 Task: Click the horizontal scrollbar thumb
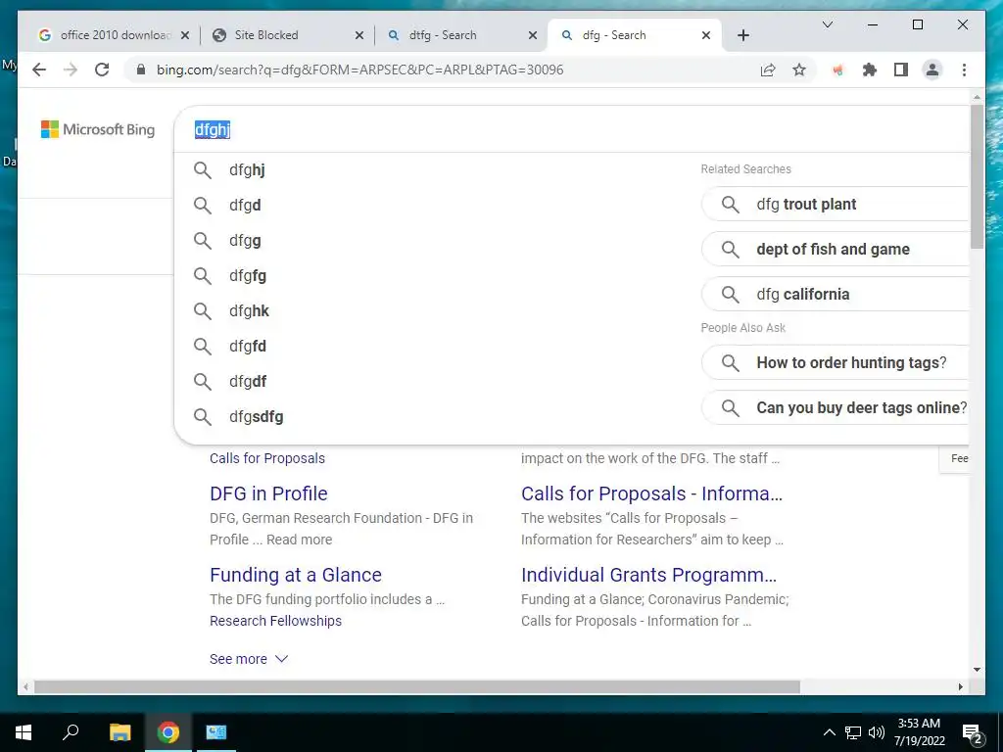(417, 686)
